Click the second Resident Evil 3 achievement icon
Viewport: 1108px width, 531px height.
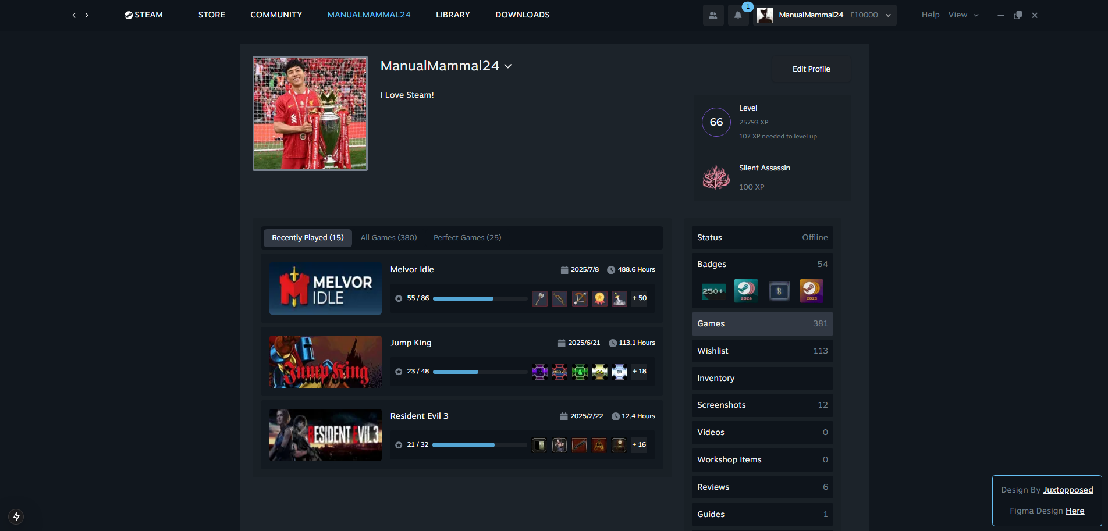[x=559, y=445]
